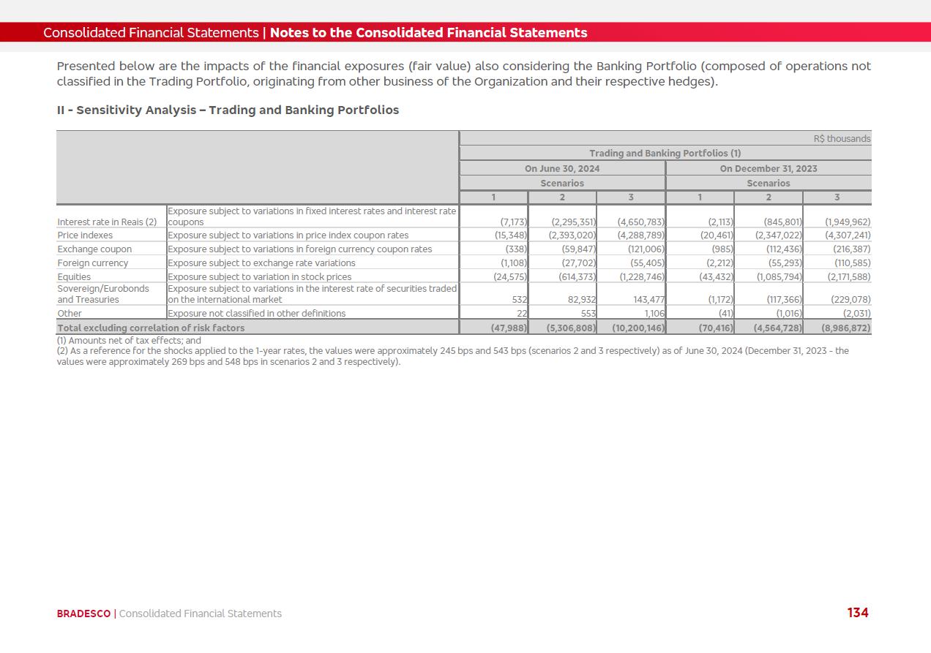Click the 'Exchange coupon' row label
Image resolution: width=931 pixels, height=653 pixels.
pyautogui.click(x=94, y=249)
